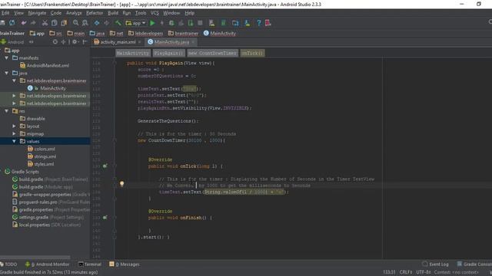Screen dimensions: 492x276
Task: Click the PlayAgain() structure breadcrumb
Action: tap(169, 53)
